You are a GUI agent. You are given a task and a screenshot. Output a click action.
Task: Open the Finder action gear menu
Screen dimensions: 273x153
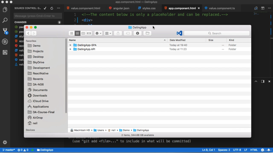point(98,33)
